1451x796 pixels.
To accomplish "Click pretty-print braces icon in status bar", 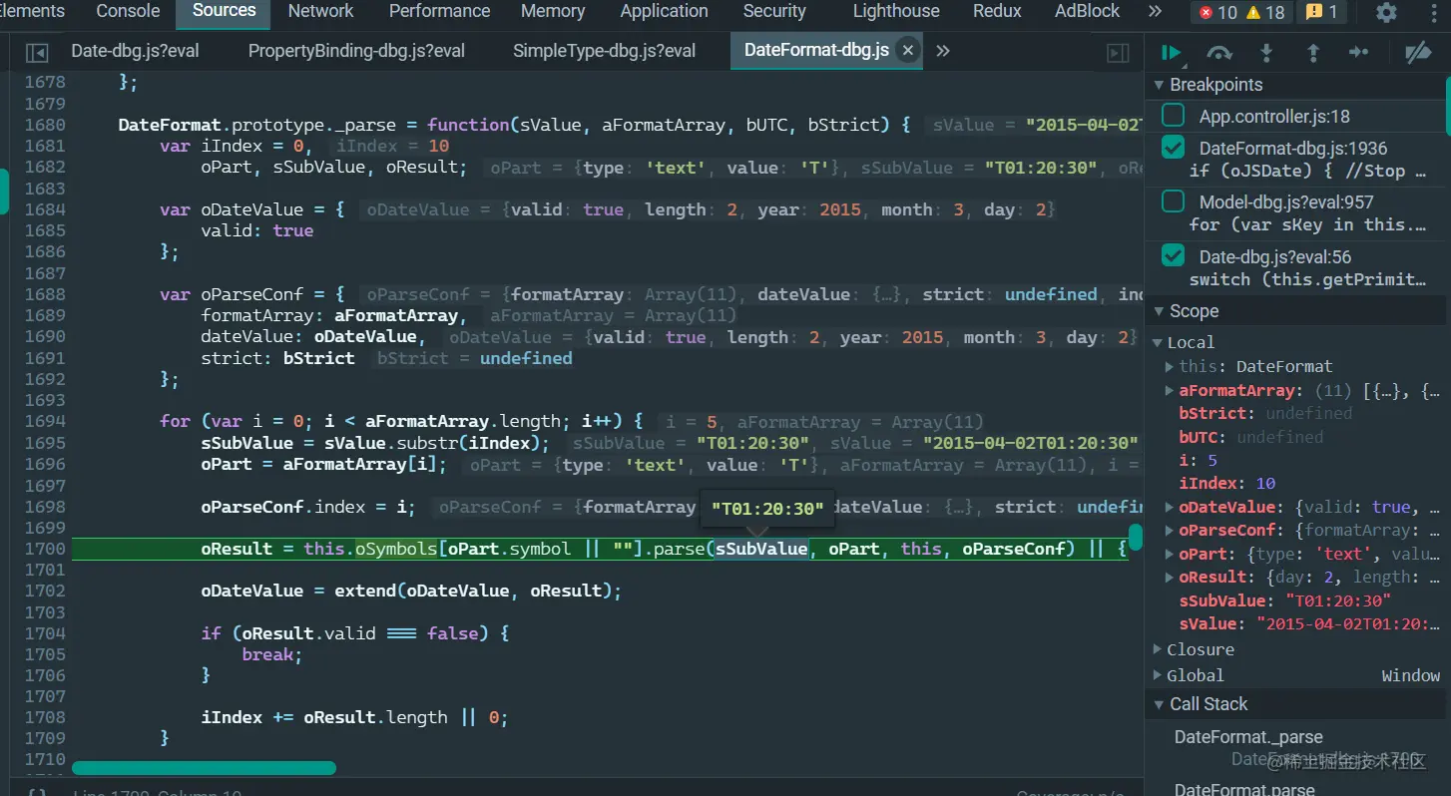I will 36,793.
